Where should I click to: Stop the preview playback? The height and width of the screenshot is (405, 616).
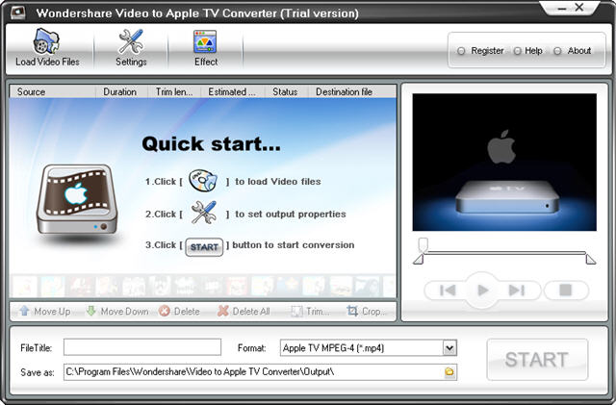tap(566, 291)
